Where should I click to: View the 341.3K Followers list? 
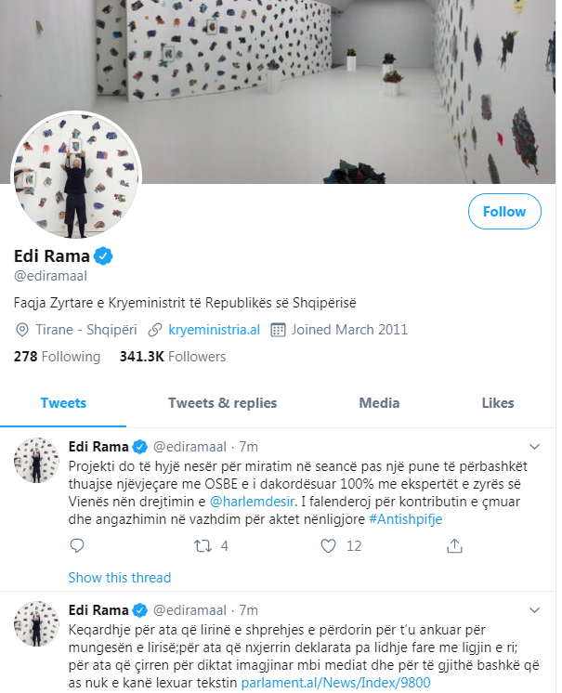point(173,357)
